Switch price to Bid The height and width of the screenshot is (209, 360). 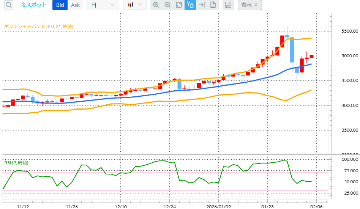[60, 5]
